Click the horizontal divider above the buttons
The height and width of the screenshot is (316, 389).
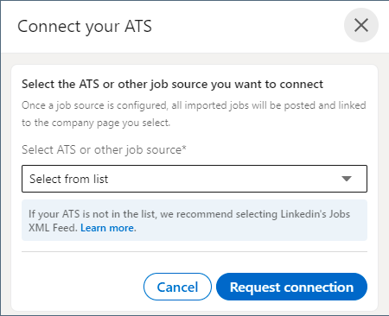click(x=194, y=251)
